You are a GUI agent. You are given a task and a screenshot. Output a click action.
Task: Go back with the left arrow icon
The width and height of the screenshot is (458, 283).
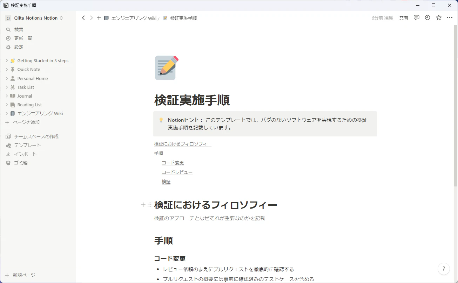click(83, 18)
